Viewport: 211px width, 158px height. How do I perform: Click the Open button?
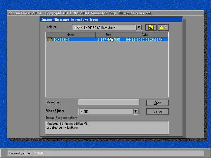[x=158, y=103]
